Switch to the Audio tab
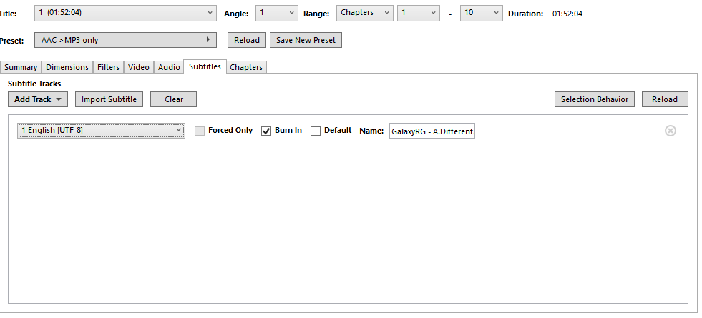Image resolution: width=702 pixels, height=318 pixels. pyautogui.click(x=169, y=67)
